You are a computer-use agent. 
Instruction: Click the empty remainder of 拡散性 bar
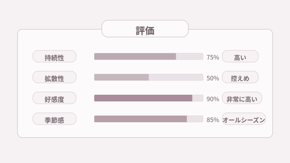(x=176, y=77)
